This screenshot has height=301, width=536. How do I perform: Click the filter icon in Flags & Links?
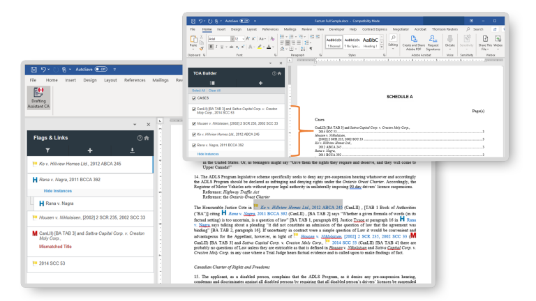pos(48,150)
